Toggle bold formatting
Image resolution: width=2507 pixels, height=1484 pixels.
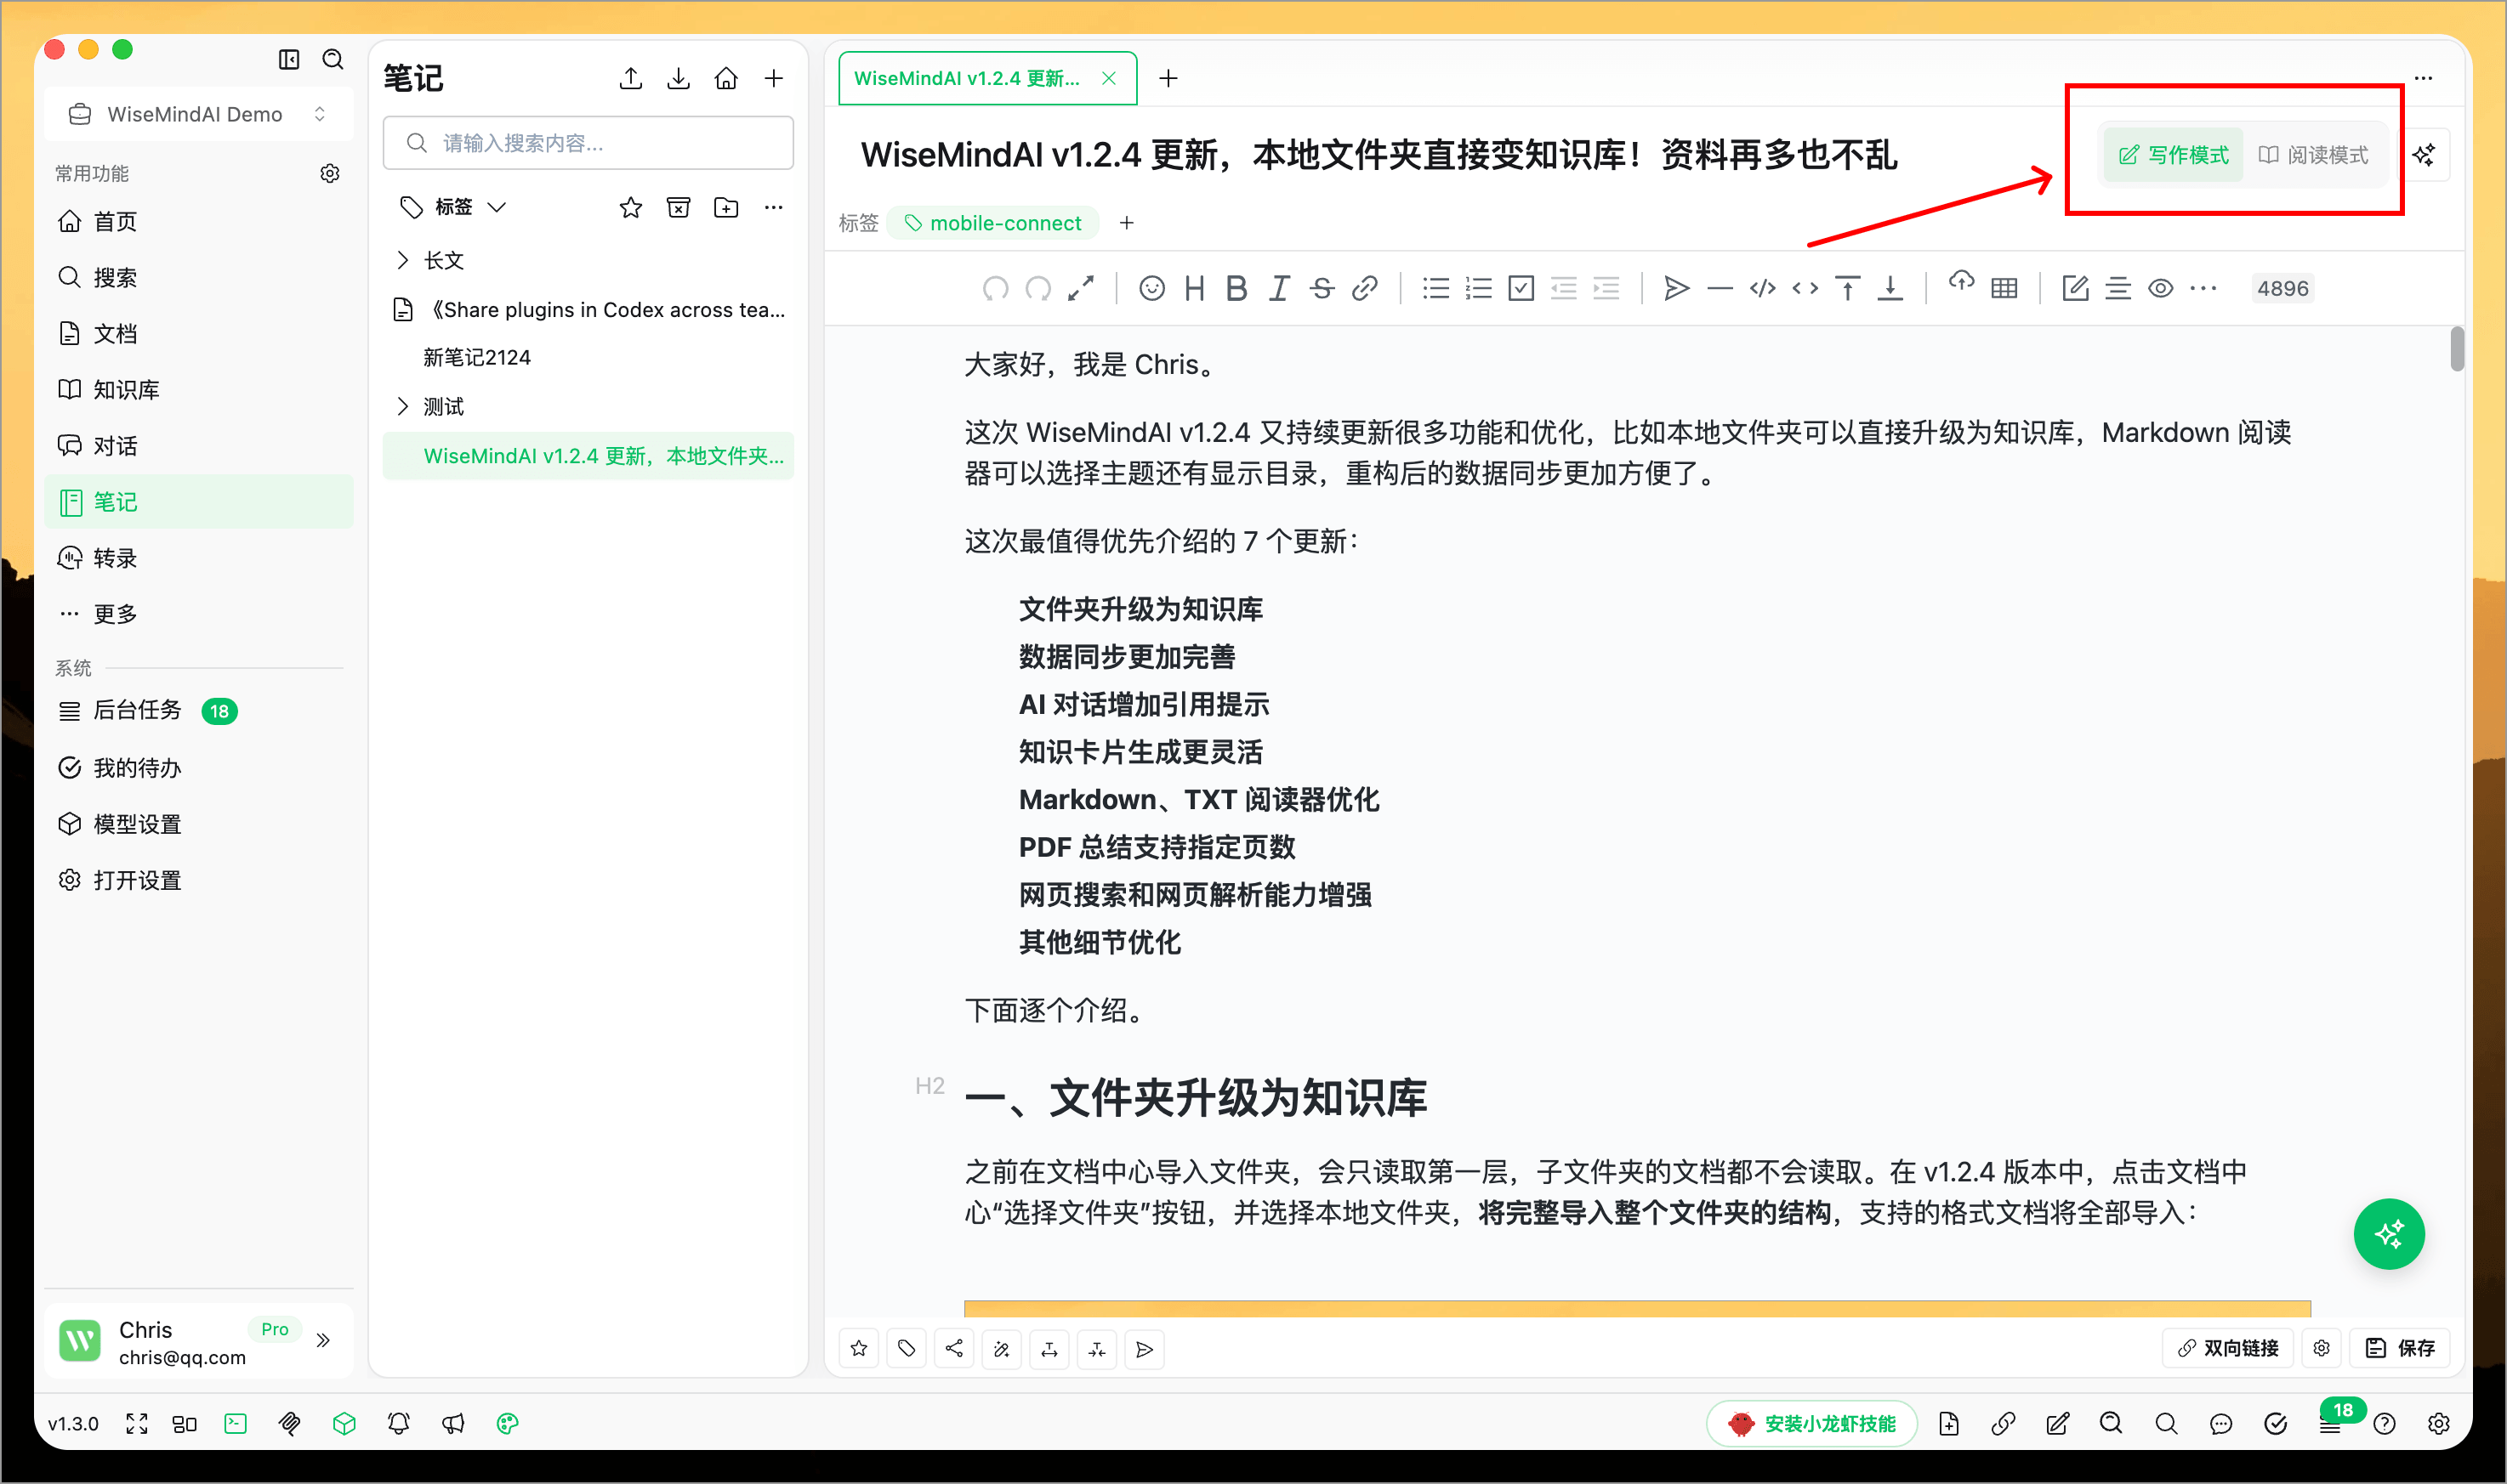click(x=1236, y=289)
